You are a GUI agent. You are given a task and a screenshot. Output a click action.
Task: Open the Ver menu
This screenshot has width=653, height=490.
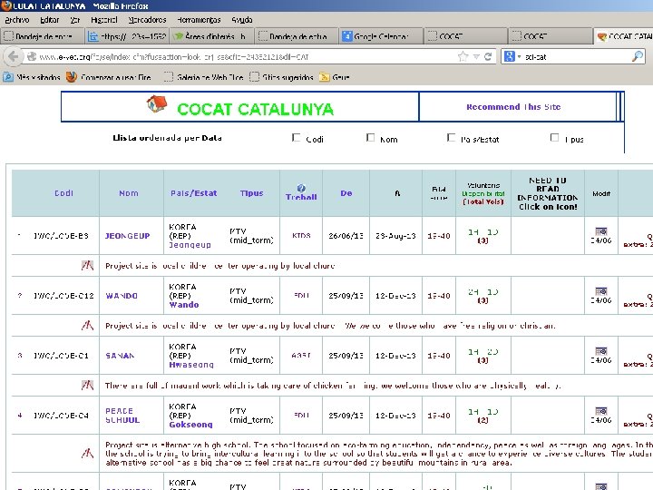(75, 20)
